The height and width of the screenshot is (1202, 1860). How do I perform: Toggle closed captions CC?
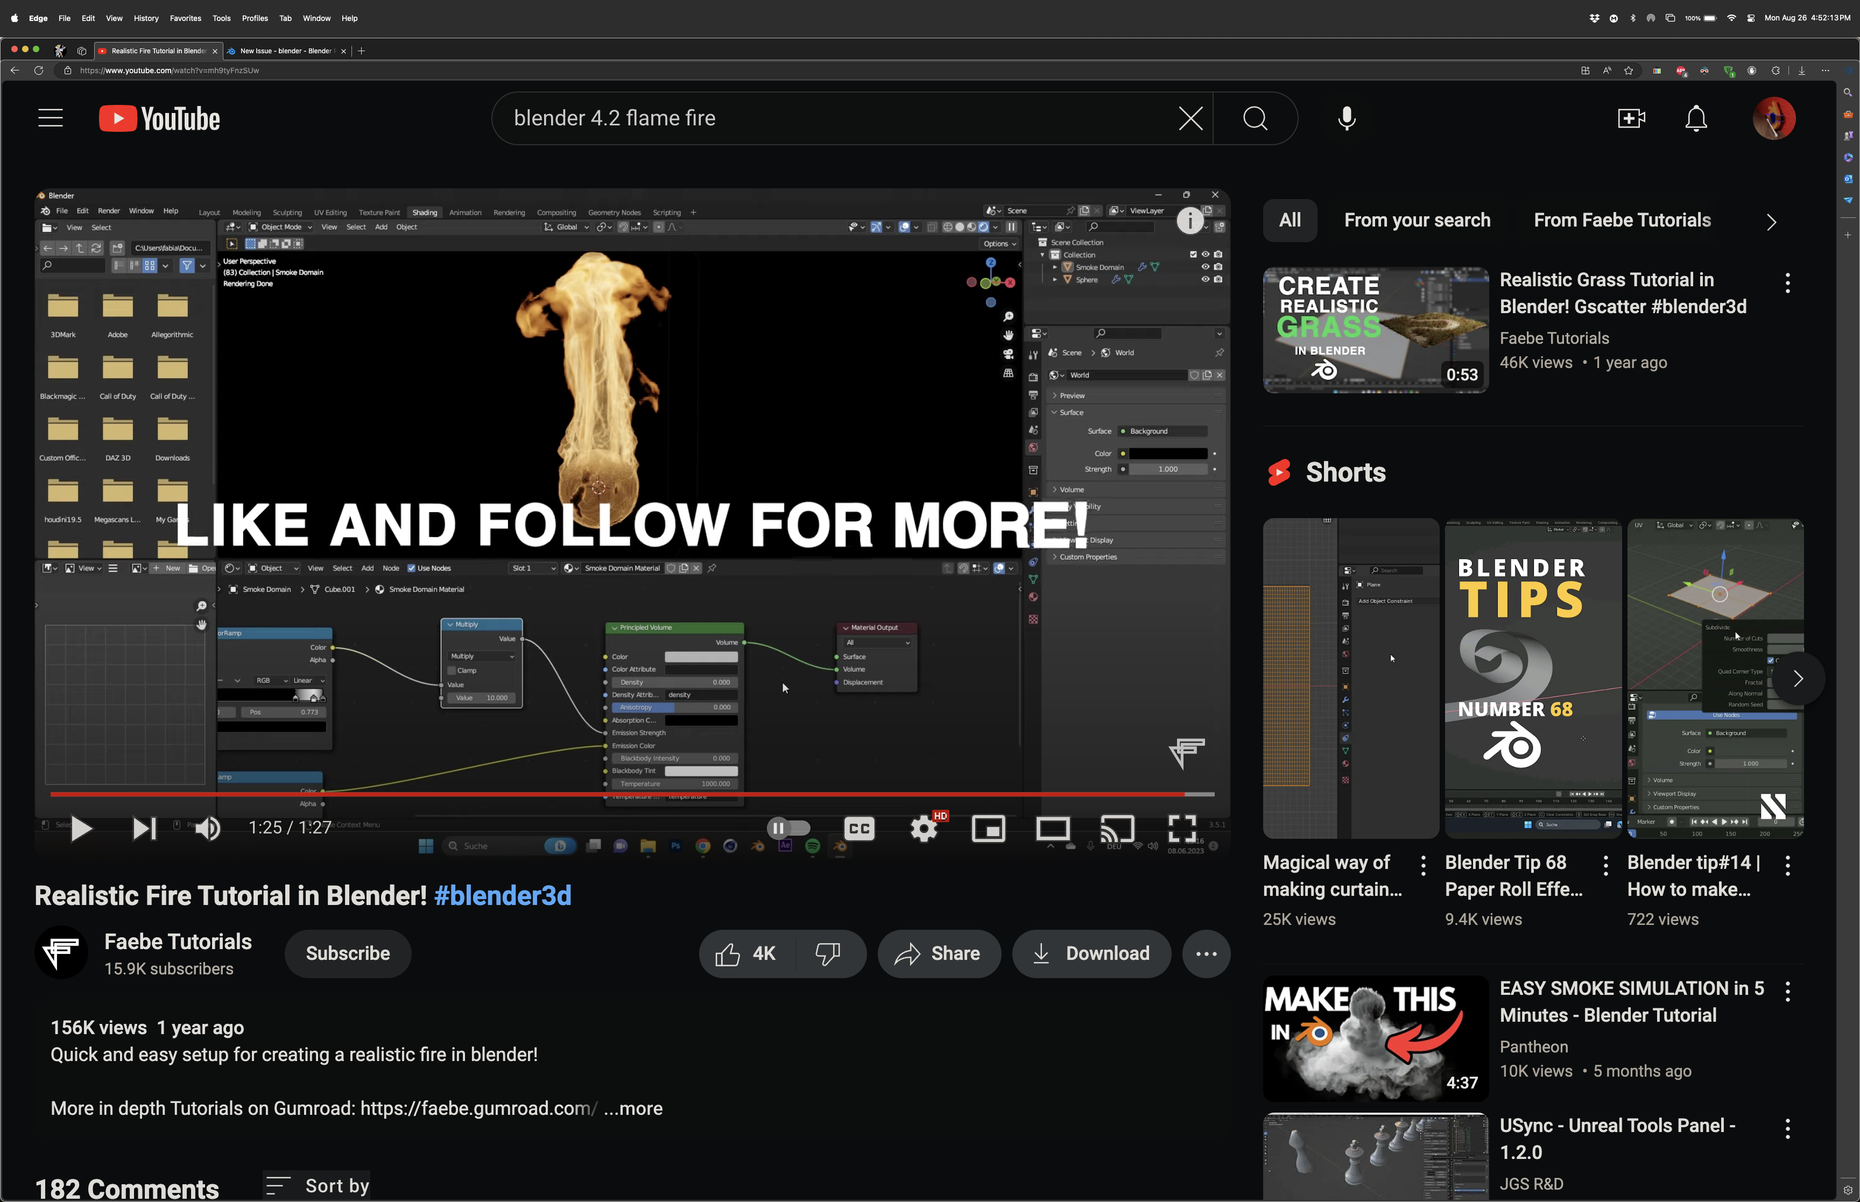858,828
